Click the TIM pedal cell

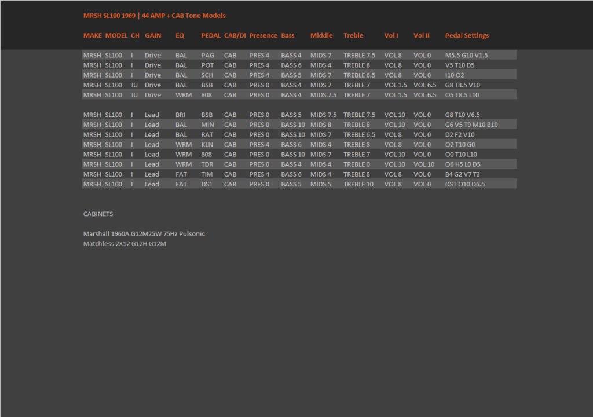(x=207, y=174)
